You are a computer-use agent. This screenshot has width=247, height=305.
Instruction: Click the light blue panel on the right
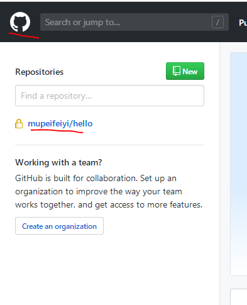239,164
